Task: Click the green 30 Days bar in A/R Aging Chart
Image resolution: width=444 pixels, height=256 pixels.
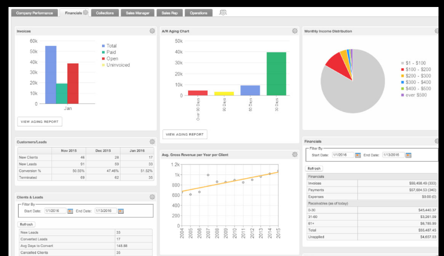Action: click(276, 73)
